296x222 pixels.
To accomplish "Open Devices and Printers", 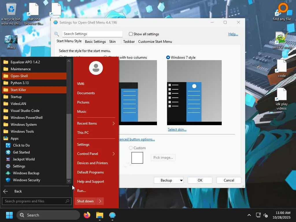I will point(96,163).
